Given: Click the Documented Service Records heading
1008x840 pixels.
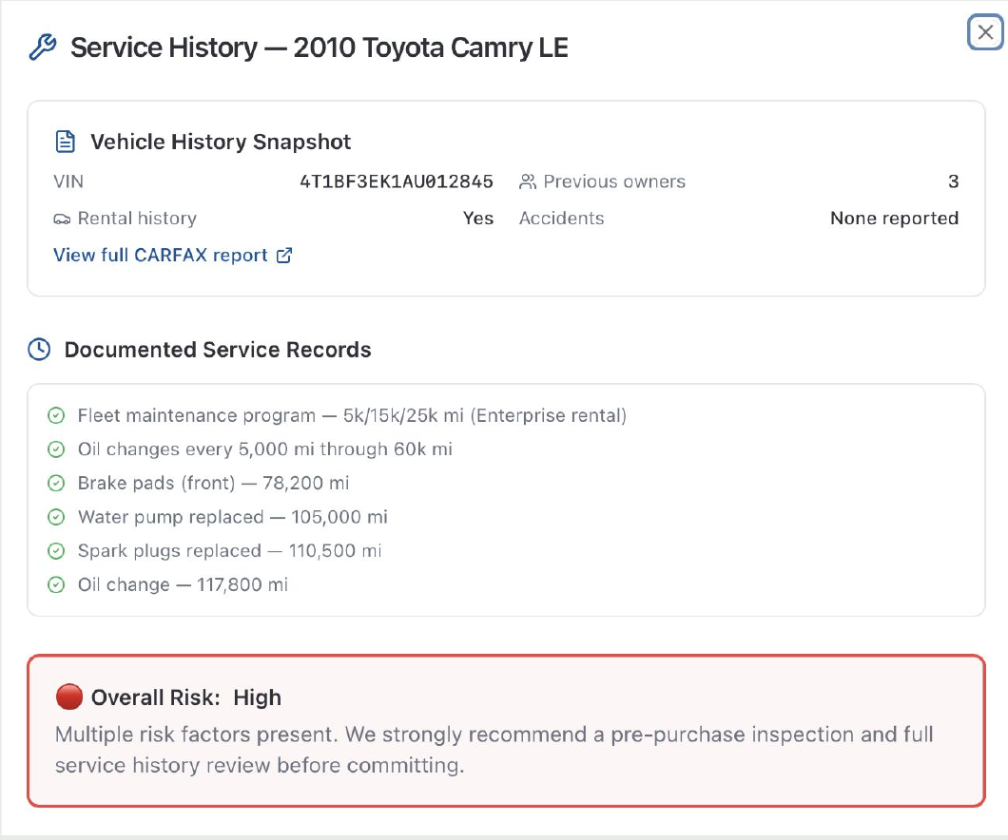Looking at the screenshot, I should tap(218, 350).
